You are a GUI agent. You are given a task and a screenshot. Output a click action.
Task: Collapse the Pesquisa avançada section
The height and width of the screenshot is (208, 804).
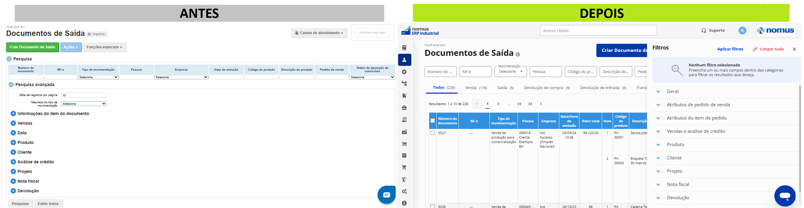click(11, 85)
